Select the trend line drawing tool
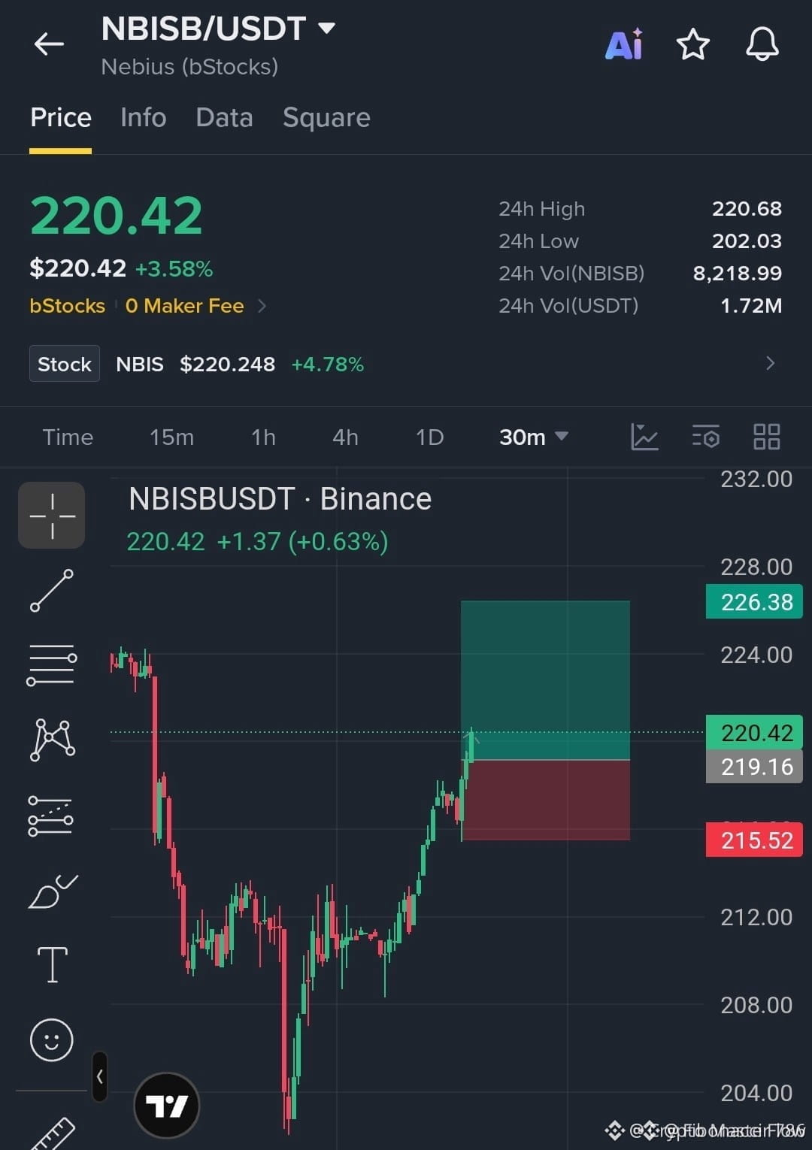The width and height of the screenshot is (812, 1150). coord(52,590)
